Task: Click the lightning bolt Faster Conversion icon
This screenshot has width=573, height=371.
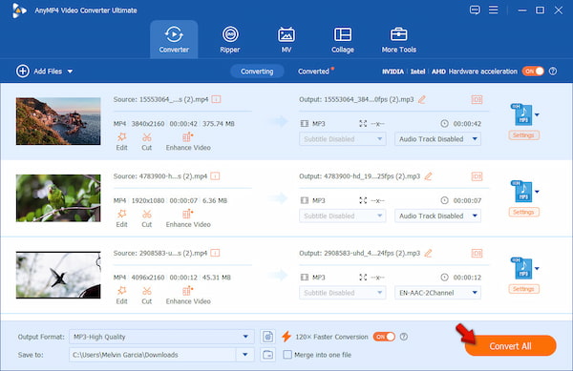Action: pyautogui.click(x=286, y=337)
